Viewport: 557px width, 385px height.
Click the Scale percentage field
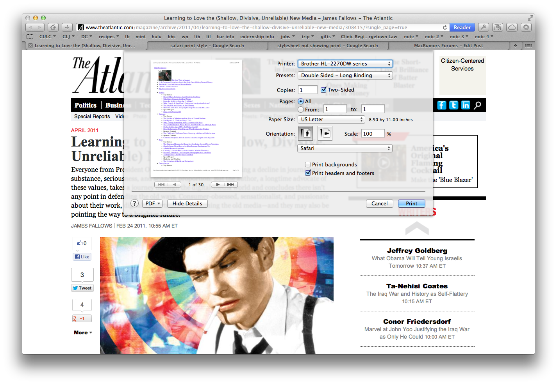tap(373, 134)
